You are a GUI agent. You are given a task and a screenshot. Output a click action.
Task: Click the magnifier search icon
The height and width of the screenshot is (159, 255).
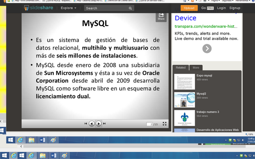coord(130,8)
